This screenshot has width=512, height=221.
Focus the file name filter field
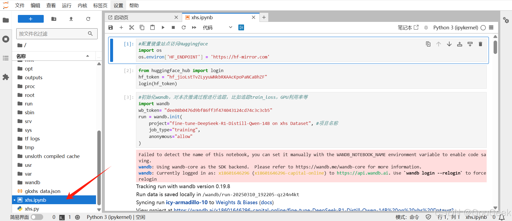point(57,34)
